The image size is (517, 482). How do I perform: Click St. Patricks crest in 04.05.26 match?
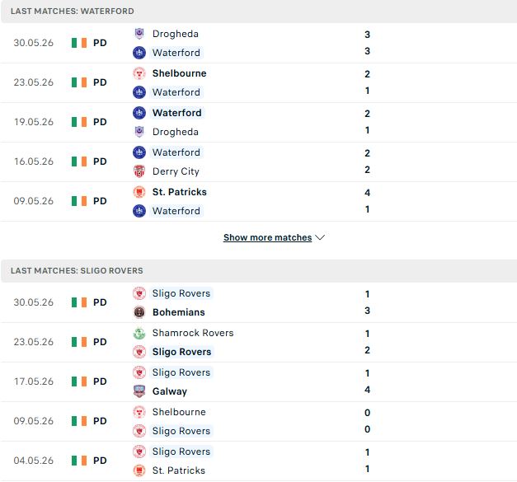[139, 470]
